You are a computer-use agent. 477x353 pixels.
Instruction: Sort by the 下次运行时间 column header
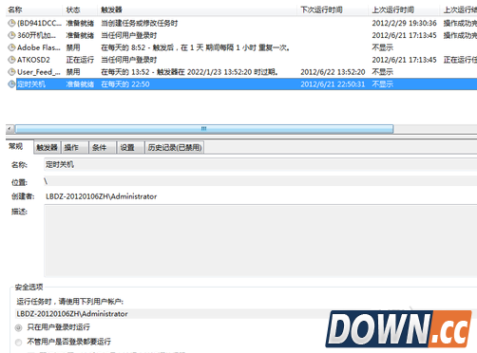pyautogui.click(x=334, y=9)
